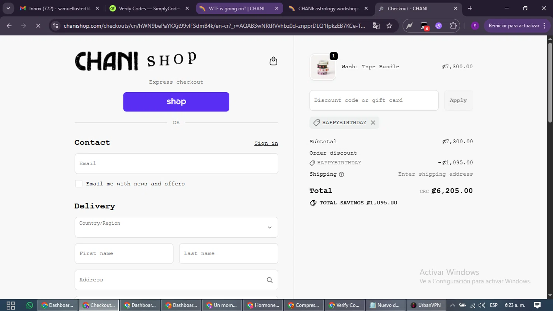
Task: Open the Chrome profile avatar S
Action: (x=475, y=26)
